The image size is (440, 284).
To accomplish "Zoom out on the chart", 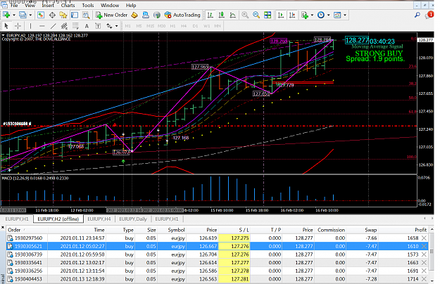I will [x=256, y=15].
